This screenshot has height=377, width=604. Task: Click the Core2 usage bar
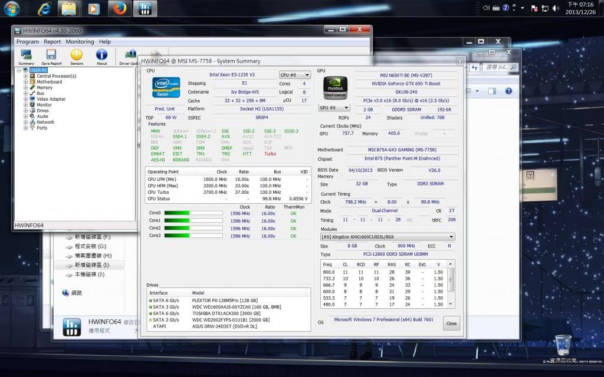coord(193,228)
